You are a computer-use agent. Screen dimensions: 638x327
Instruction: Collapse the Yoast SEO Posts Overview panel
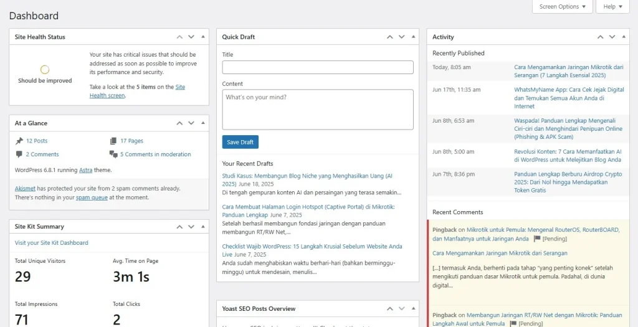tap(414, 309)
